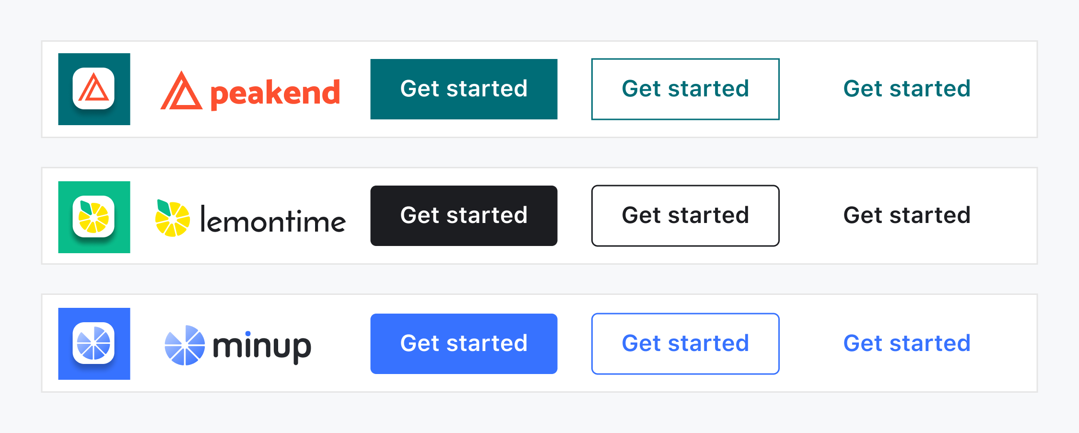
Task: Click the solid blue Get started button
Action: 464,344
